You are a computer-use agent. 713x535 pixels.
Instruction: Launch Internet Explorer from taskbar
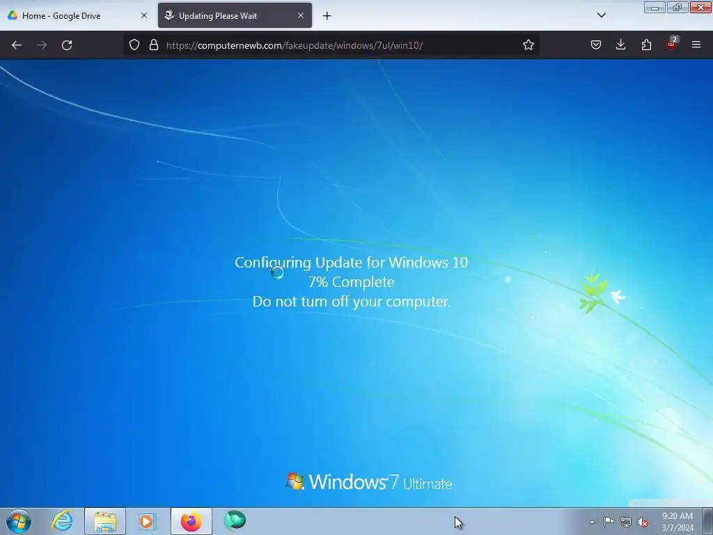[x=62, y=521]
